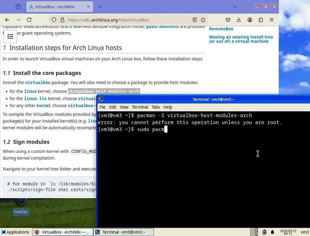Click the Firefox back arrow

pyautogui.click(x=7, y=20)
